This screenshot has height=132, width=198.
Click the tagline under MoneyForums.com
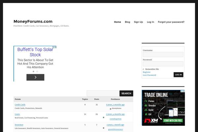click(x=41, y=26)
